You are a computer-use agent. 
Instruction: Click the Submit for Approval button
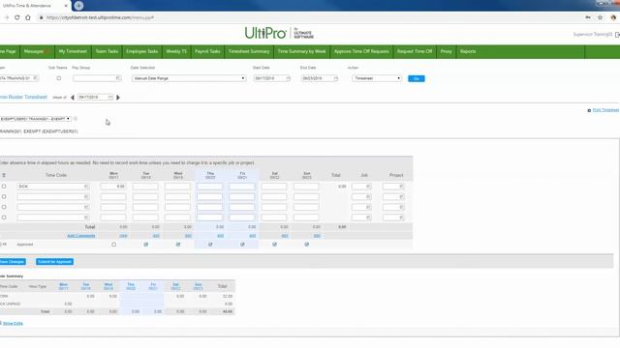click(54, 262)
